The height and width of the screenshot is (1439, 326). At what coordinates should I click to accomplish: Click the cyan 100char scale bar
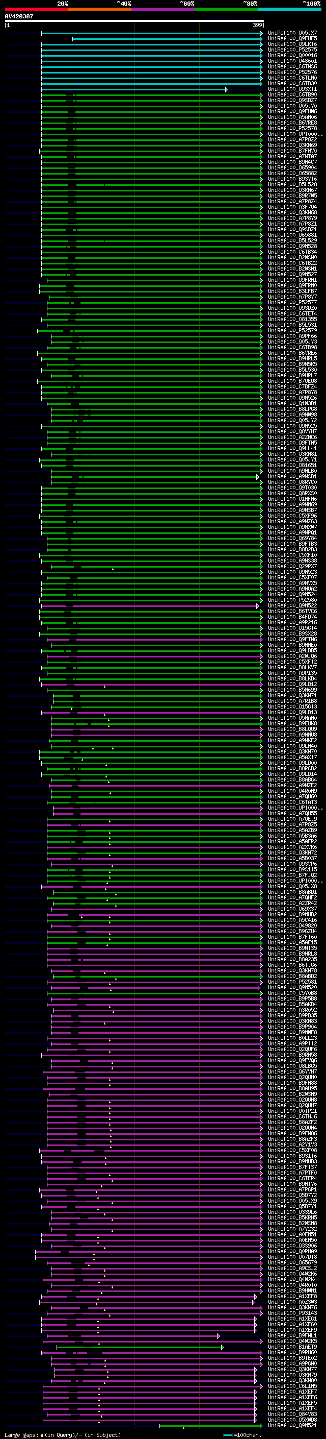(227, 1434)
